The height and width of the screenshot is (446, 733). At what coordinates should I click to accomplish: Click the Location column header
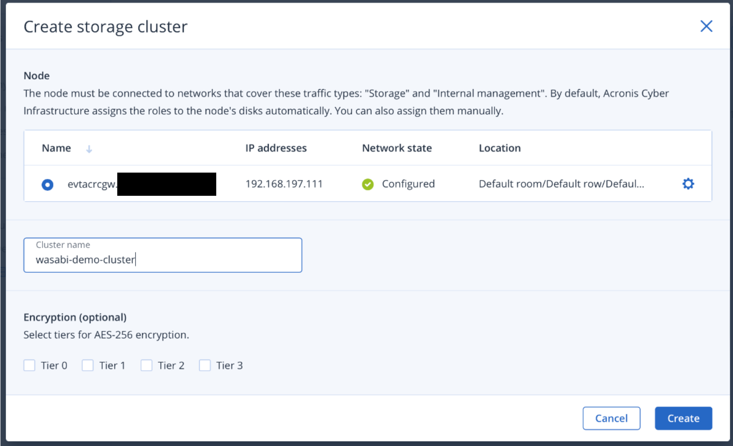(500, 148)
